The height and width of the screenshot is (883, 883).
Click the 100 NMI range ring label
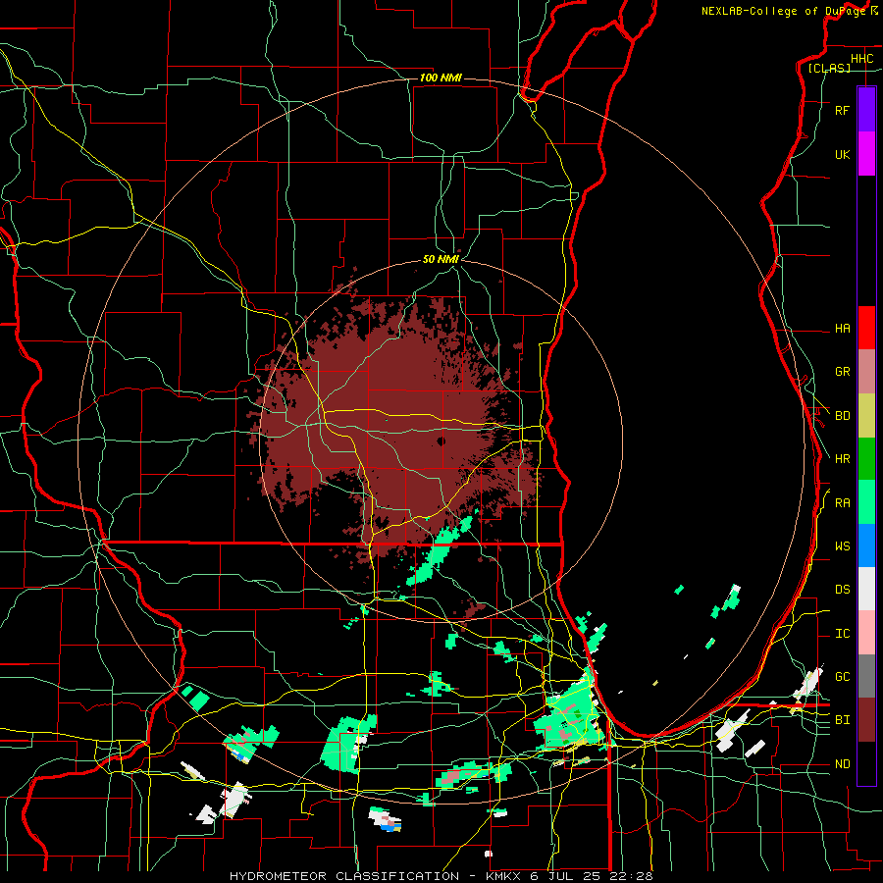(441, 78)
